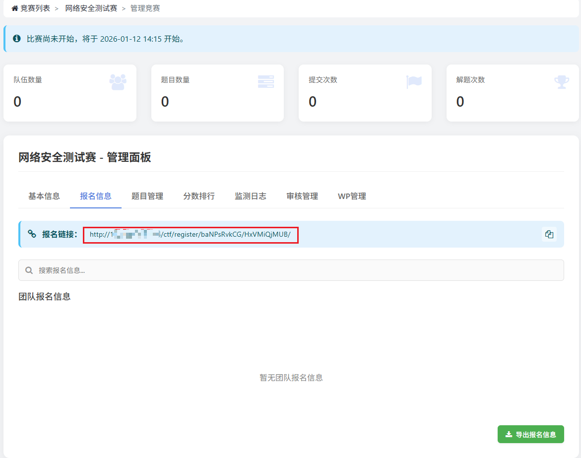Click the copy registration link icon
581x458 pixels.
click(x=549, y=234)
